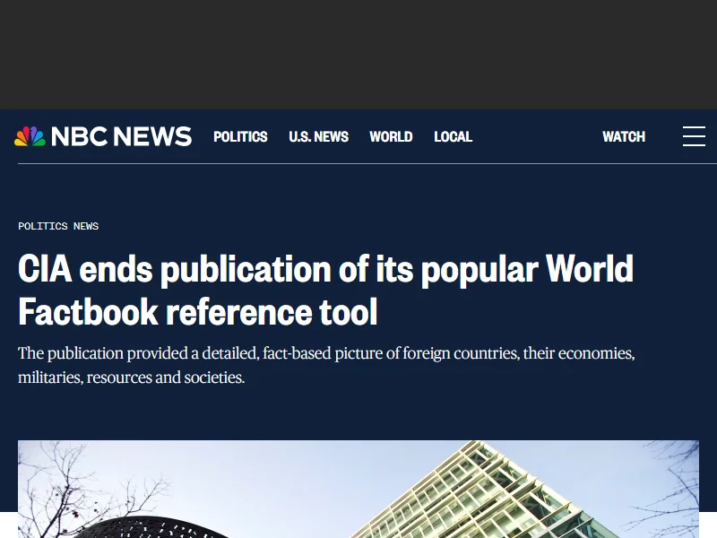
Task: Open the article's hero photo
Action: [x=358, y=489]
